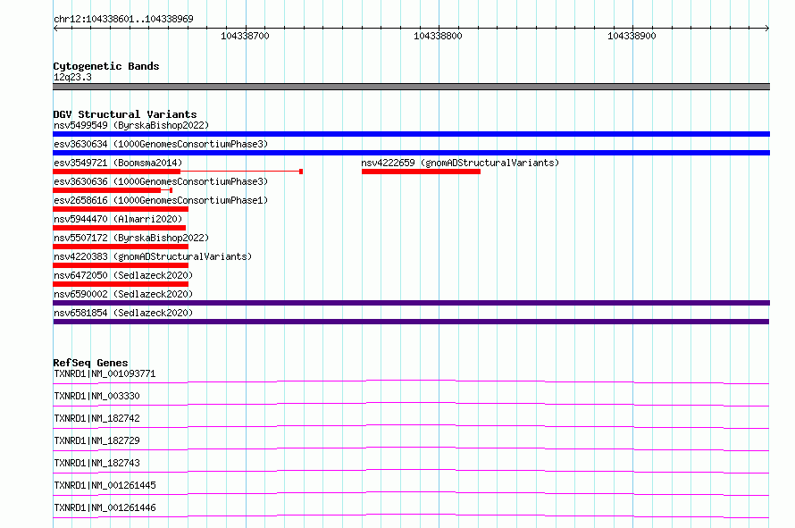Click the red bar under nsv4220383
This screenshot has height=528, width=795.
[x=121, y=265]
